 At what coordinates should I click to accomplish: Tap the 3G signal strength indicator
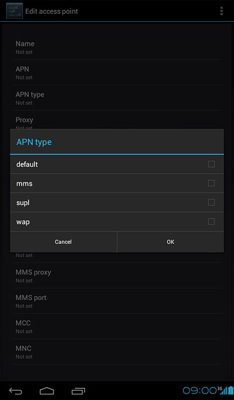click(222, 390)
